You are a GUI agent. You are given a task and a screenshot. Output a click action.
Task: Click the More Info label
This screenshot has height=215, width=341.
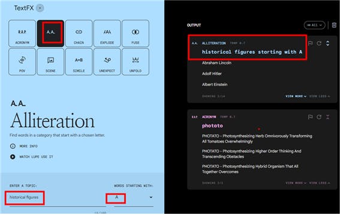pyautogui.click(x=29, y=146)
